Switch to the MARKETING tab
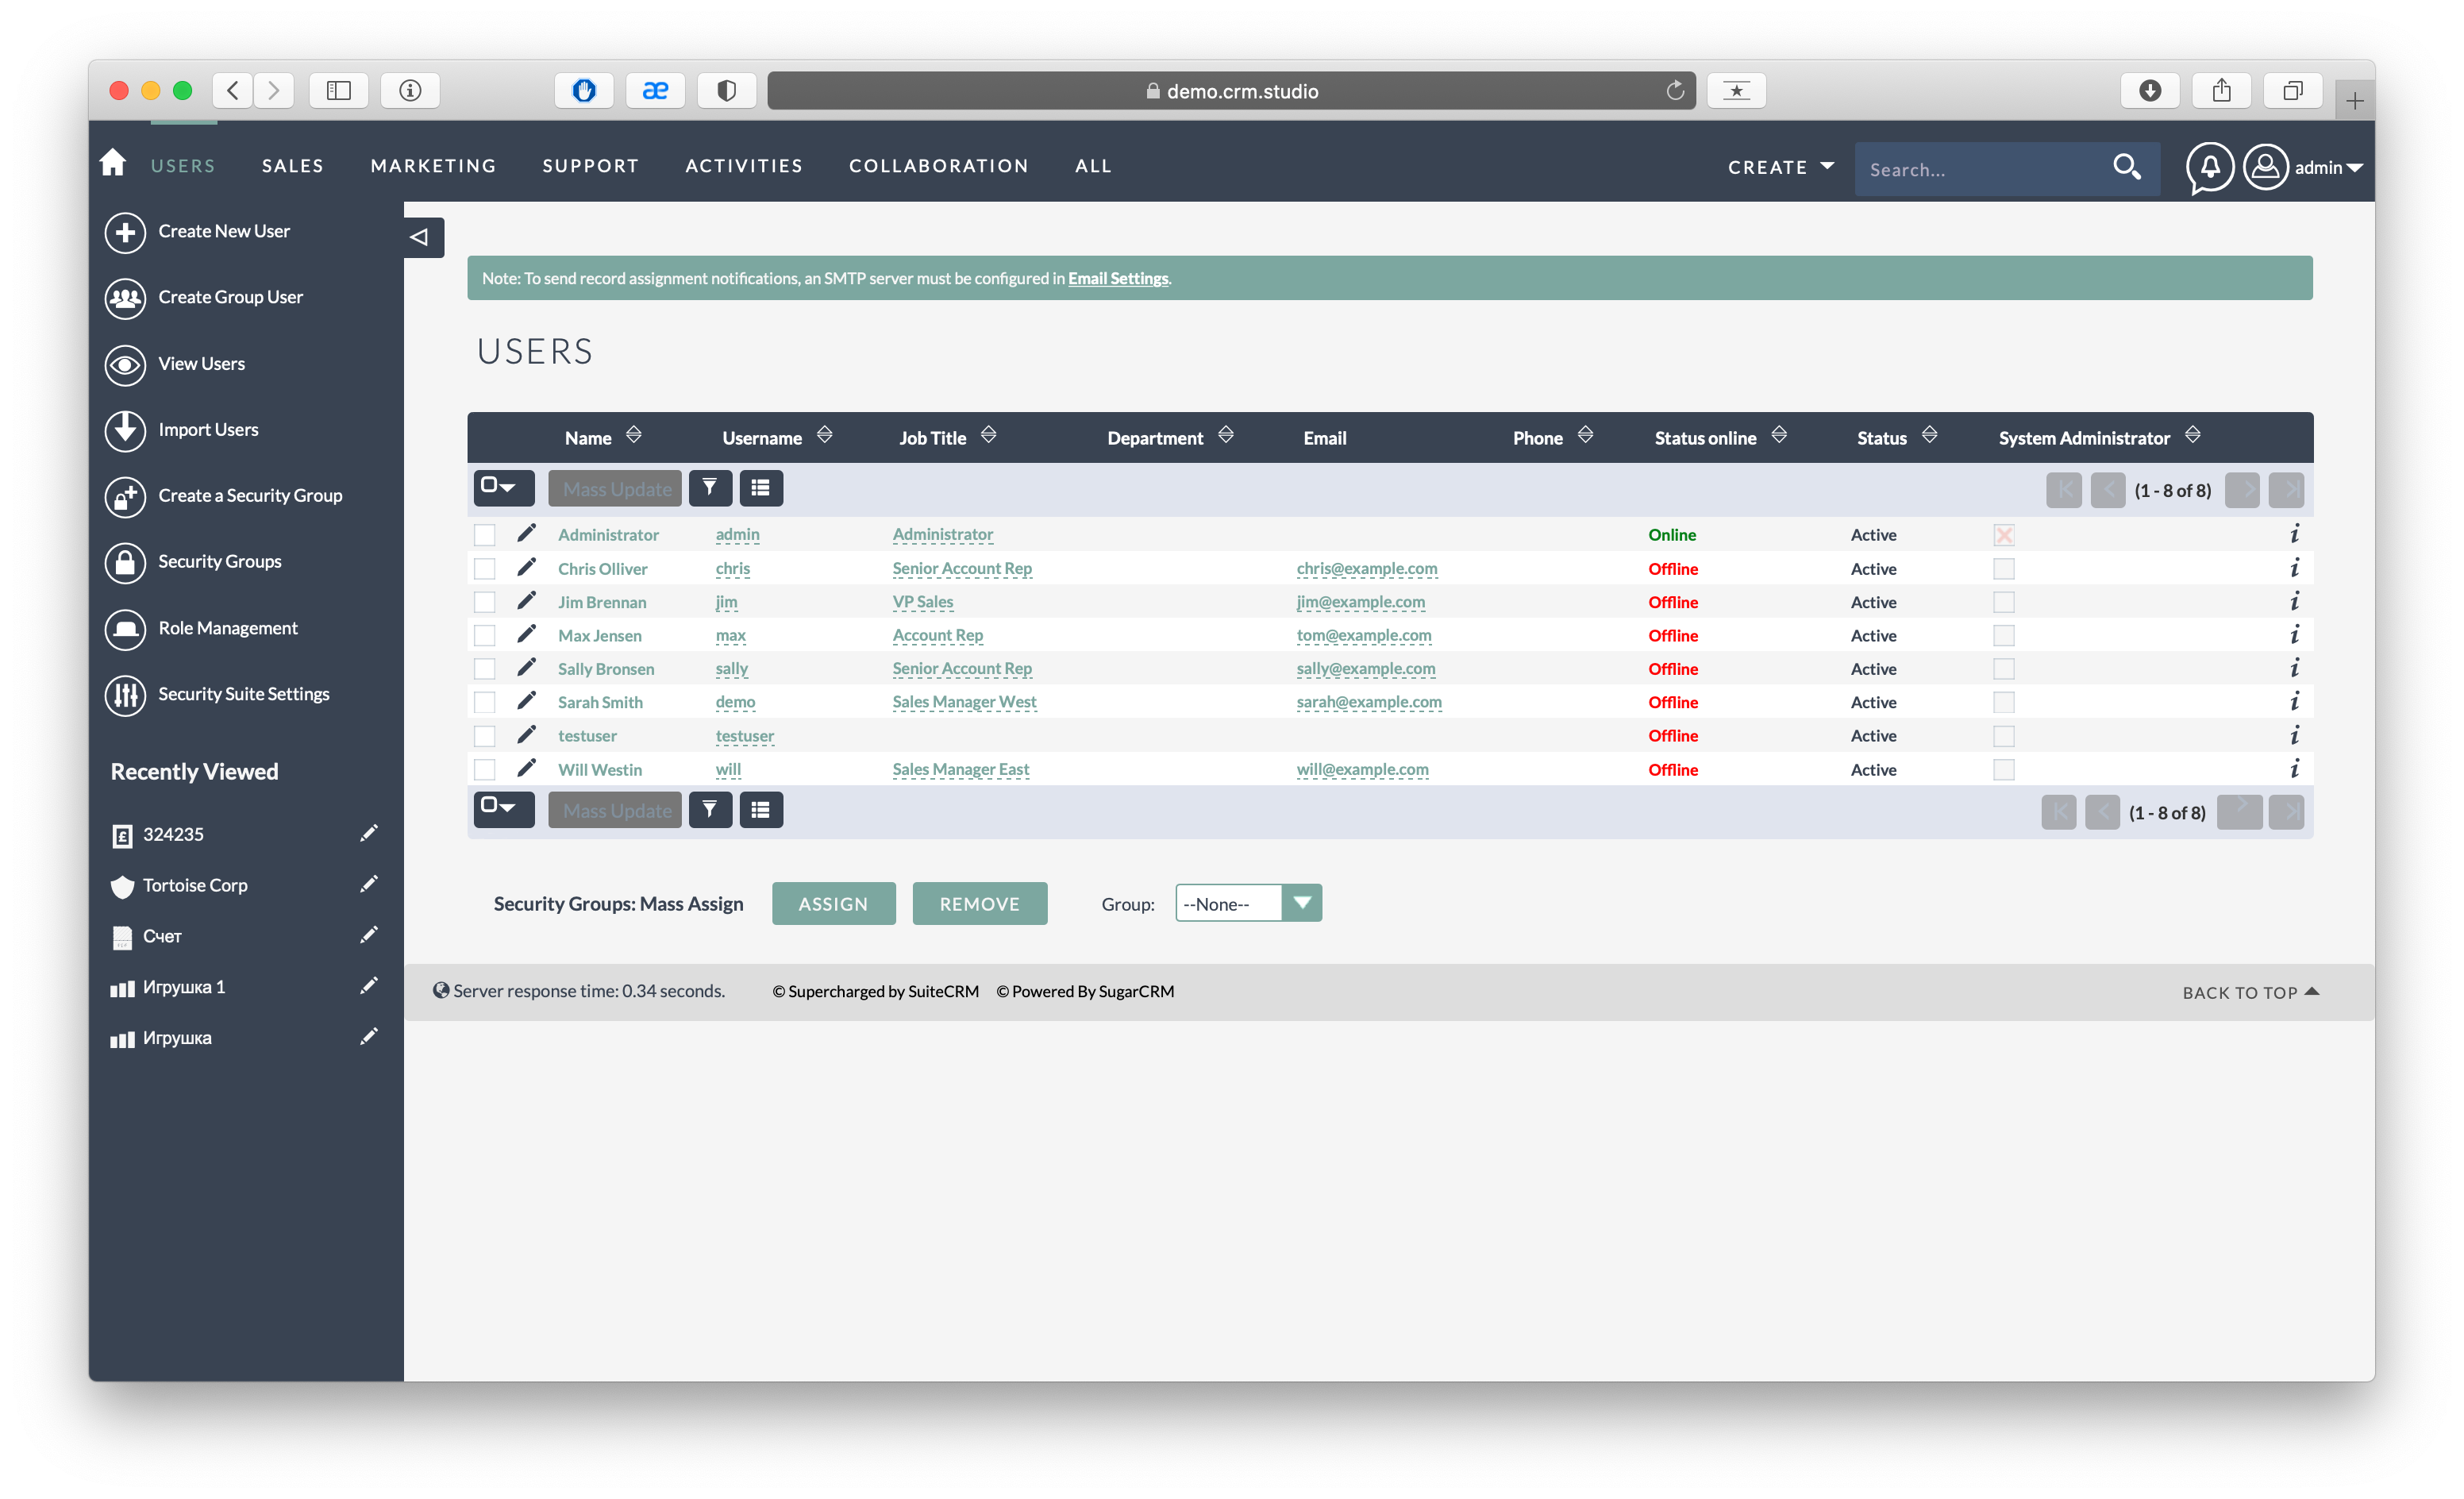Screen dimensions: 2464x1499 click(x=433, y=165)
